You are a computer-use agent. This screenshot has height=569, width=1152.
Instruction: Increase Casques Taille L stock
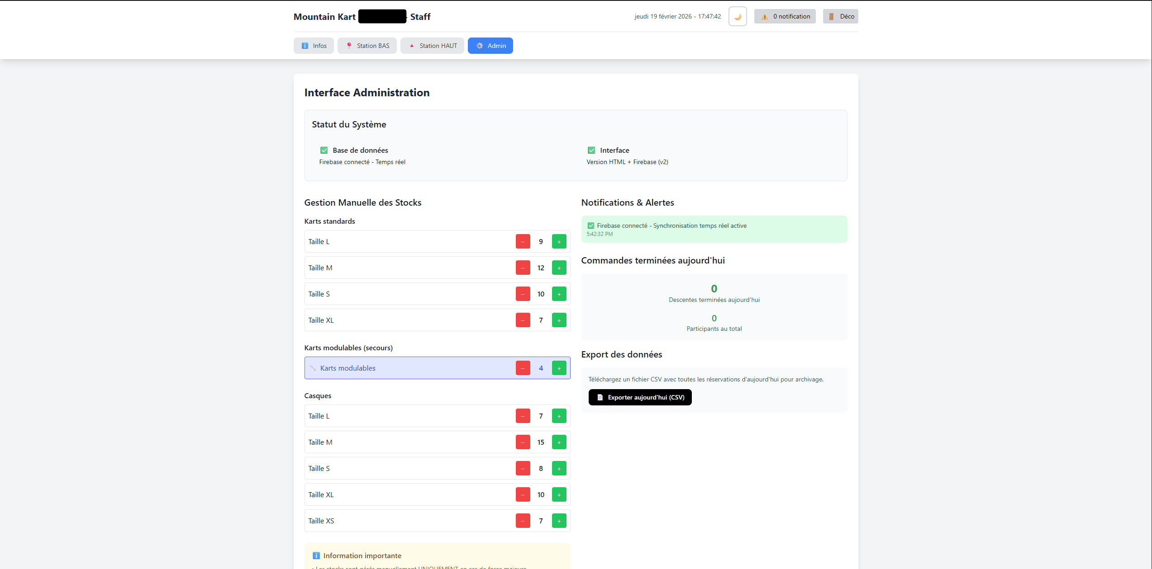coord(559,416)
